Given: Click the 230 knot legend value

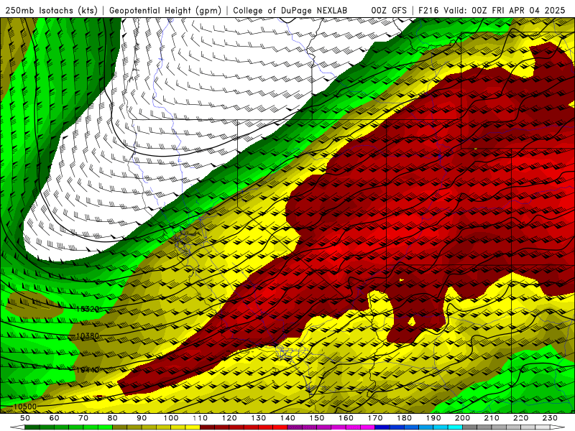Looking at the screenshot, I should 550,418.
